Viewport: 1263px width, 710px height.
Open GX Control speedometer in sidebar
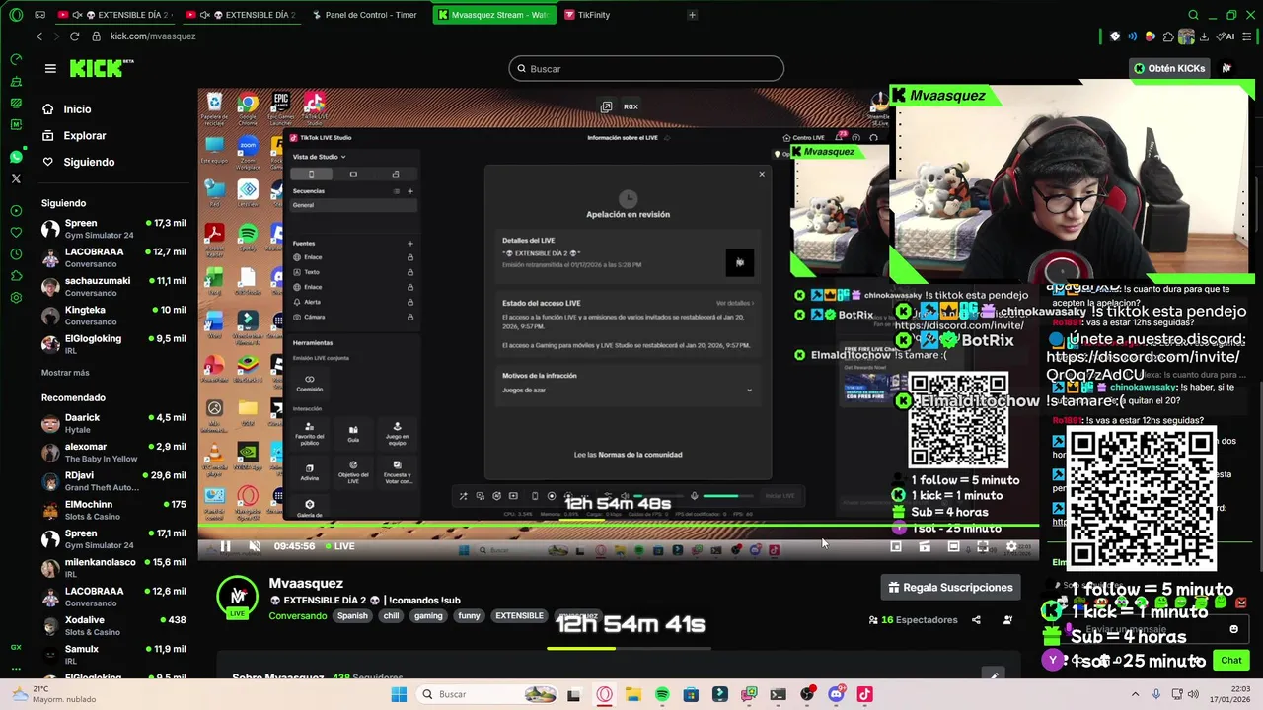pos(16,59)
